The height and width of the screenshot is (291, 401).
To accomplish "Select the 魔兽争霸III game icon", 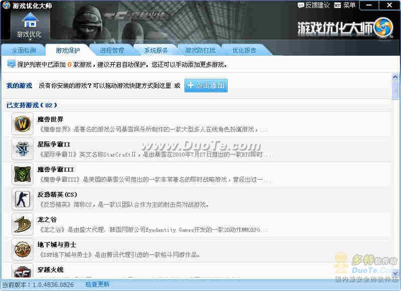I will coord(23,174).
